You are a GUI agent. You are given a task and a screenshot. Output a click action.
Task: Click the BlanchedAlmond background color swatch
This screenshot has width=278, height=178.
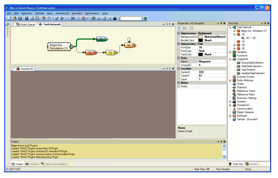click(201, 37)
